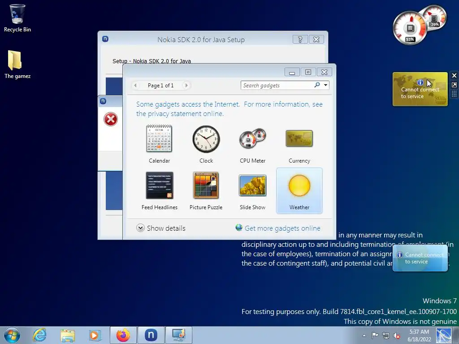Switch to desktop gadget gallery taskbar button
This screenshot has width=459, height=344.
click(x=179, y=335)
